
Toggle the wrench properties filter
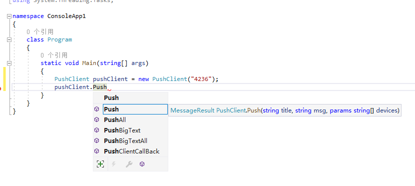tap(129, 164)
